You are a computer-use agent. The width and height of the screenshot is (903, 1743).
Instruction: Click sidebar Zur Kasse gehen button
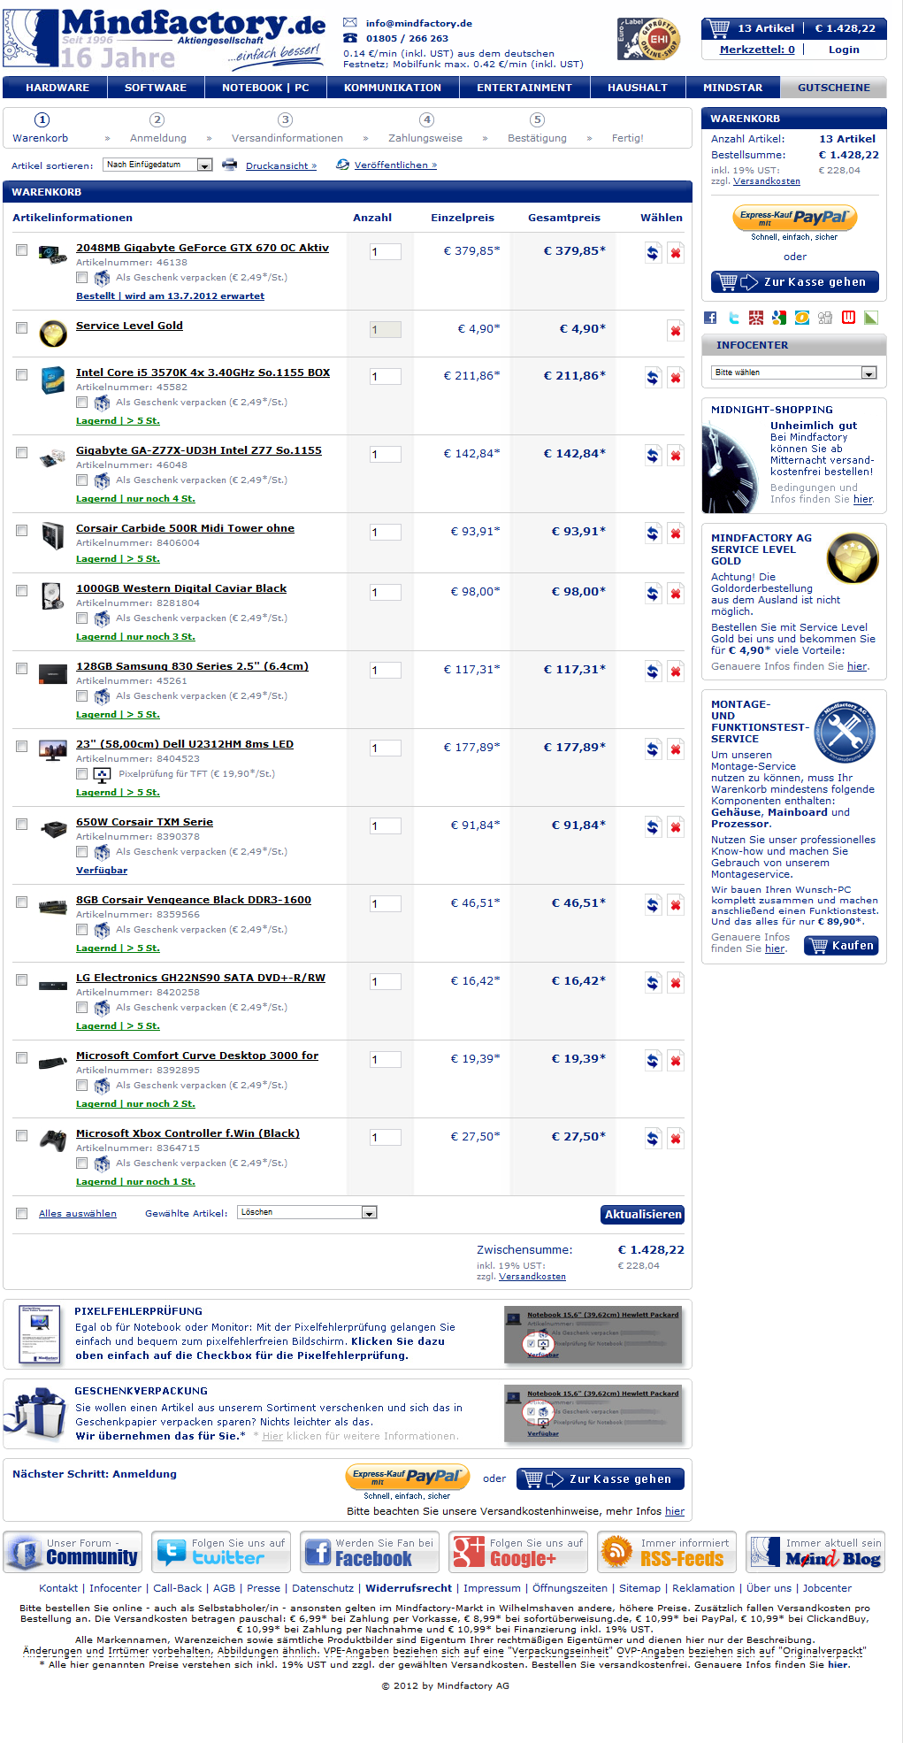click(795, 282)
